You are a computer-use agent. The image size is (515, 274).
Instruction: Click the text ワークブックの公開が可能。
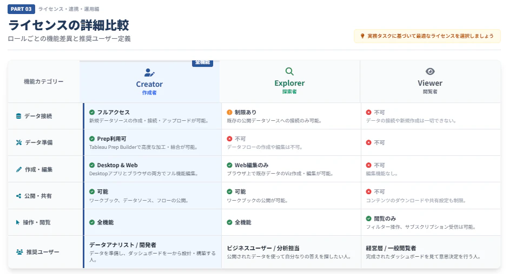pyautogui.click(x=258, y=200)
